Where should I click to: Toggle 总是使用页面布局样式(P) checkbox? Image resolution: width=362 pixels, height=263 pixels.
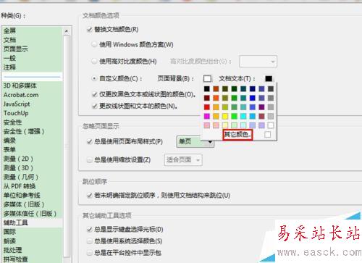coord(90,141)
